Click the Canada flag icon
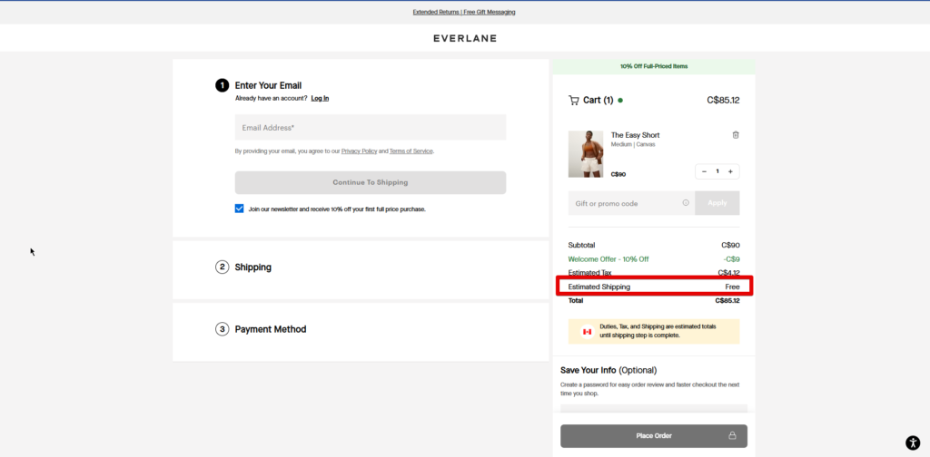The width and height of the screenshot is (930, 457). 587,332
